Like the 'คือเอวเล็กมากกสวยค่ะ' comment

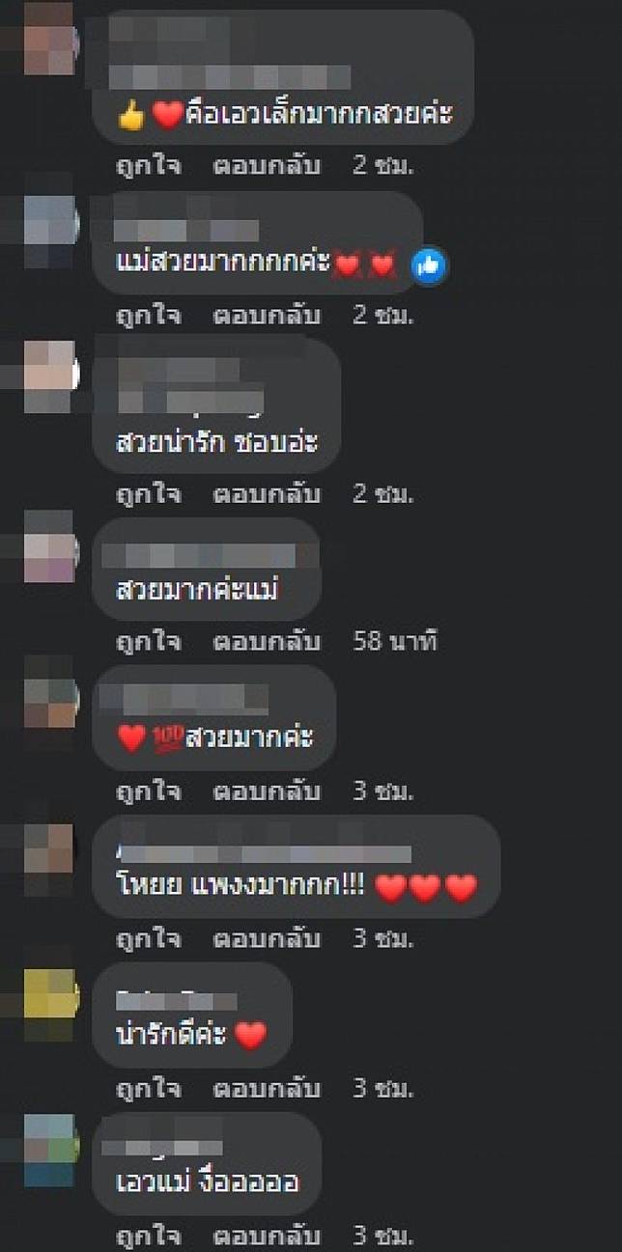[x=148, y=166]
